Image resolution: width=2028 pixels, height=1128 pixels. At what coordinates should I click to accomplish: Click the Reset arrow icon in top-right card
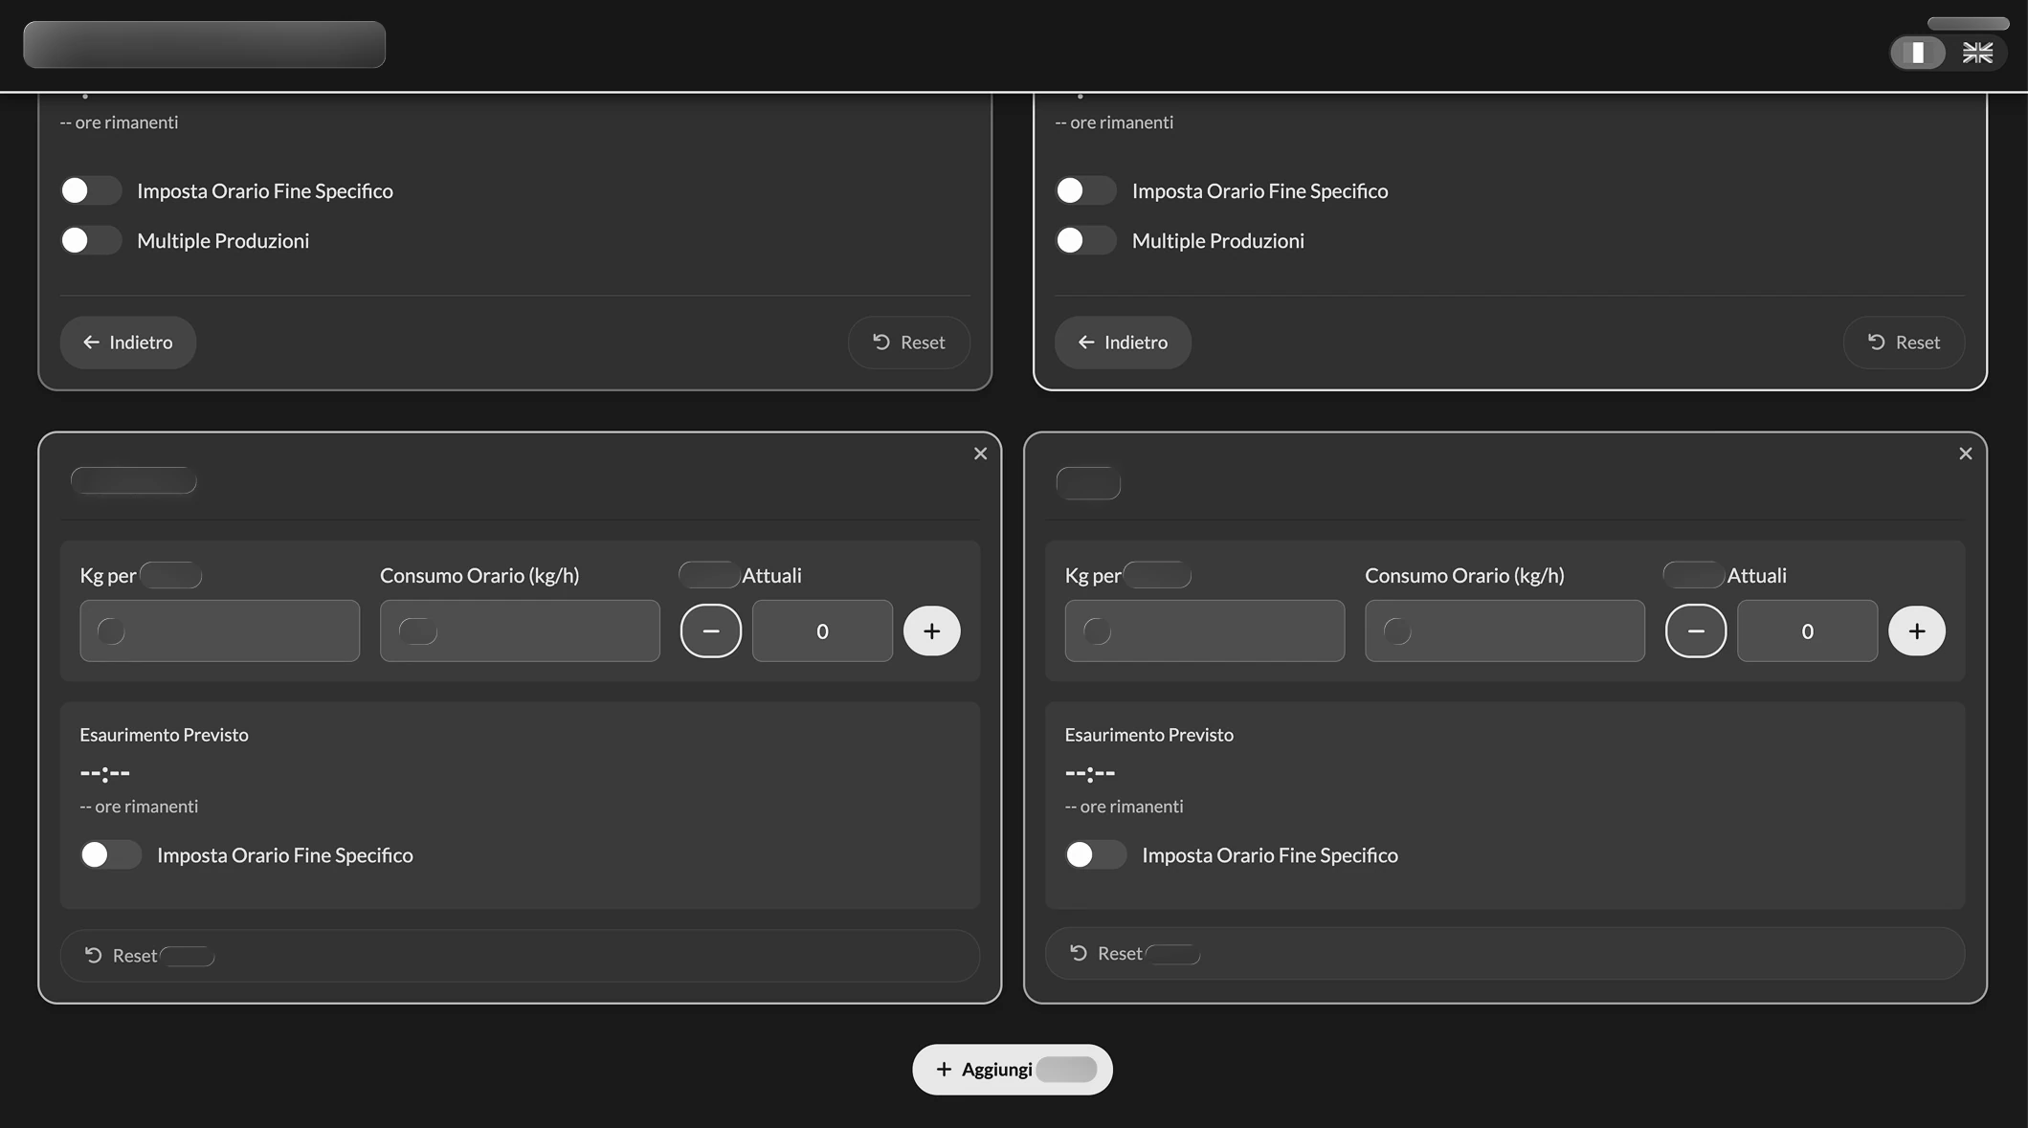click(1877, 342)
